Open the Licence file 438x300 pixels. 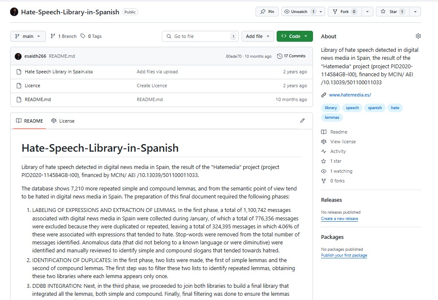tap(33, 86)
